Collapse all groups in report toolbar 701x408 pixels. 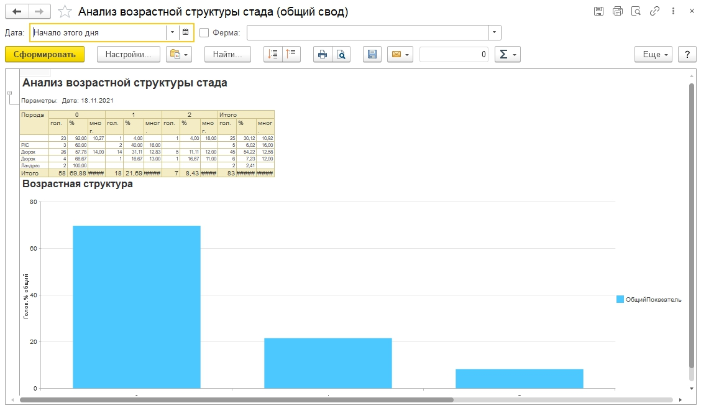(x=291, y=55)
